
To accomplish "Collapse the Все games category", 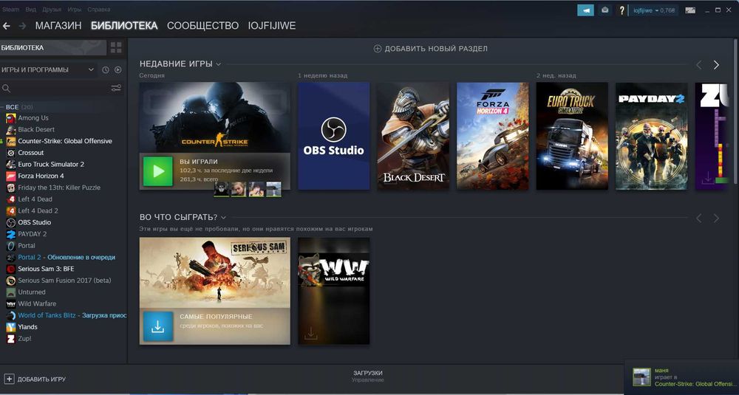I will 2,107.
